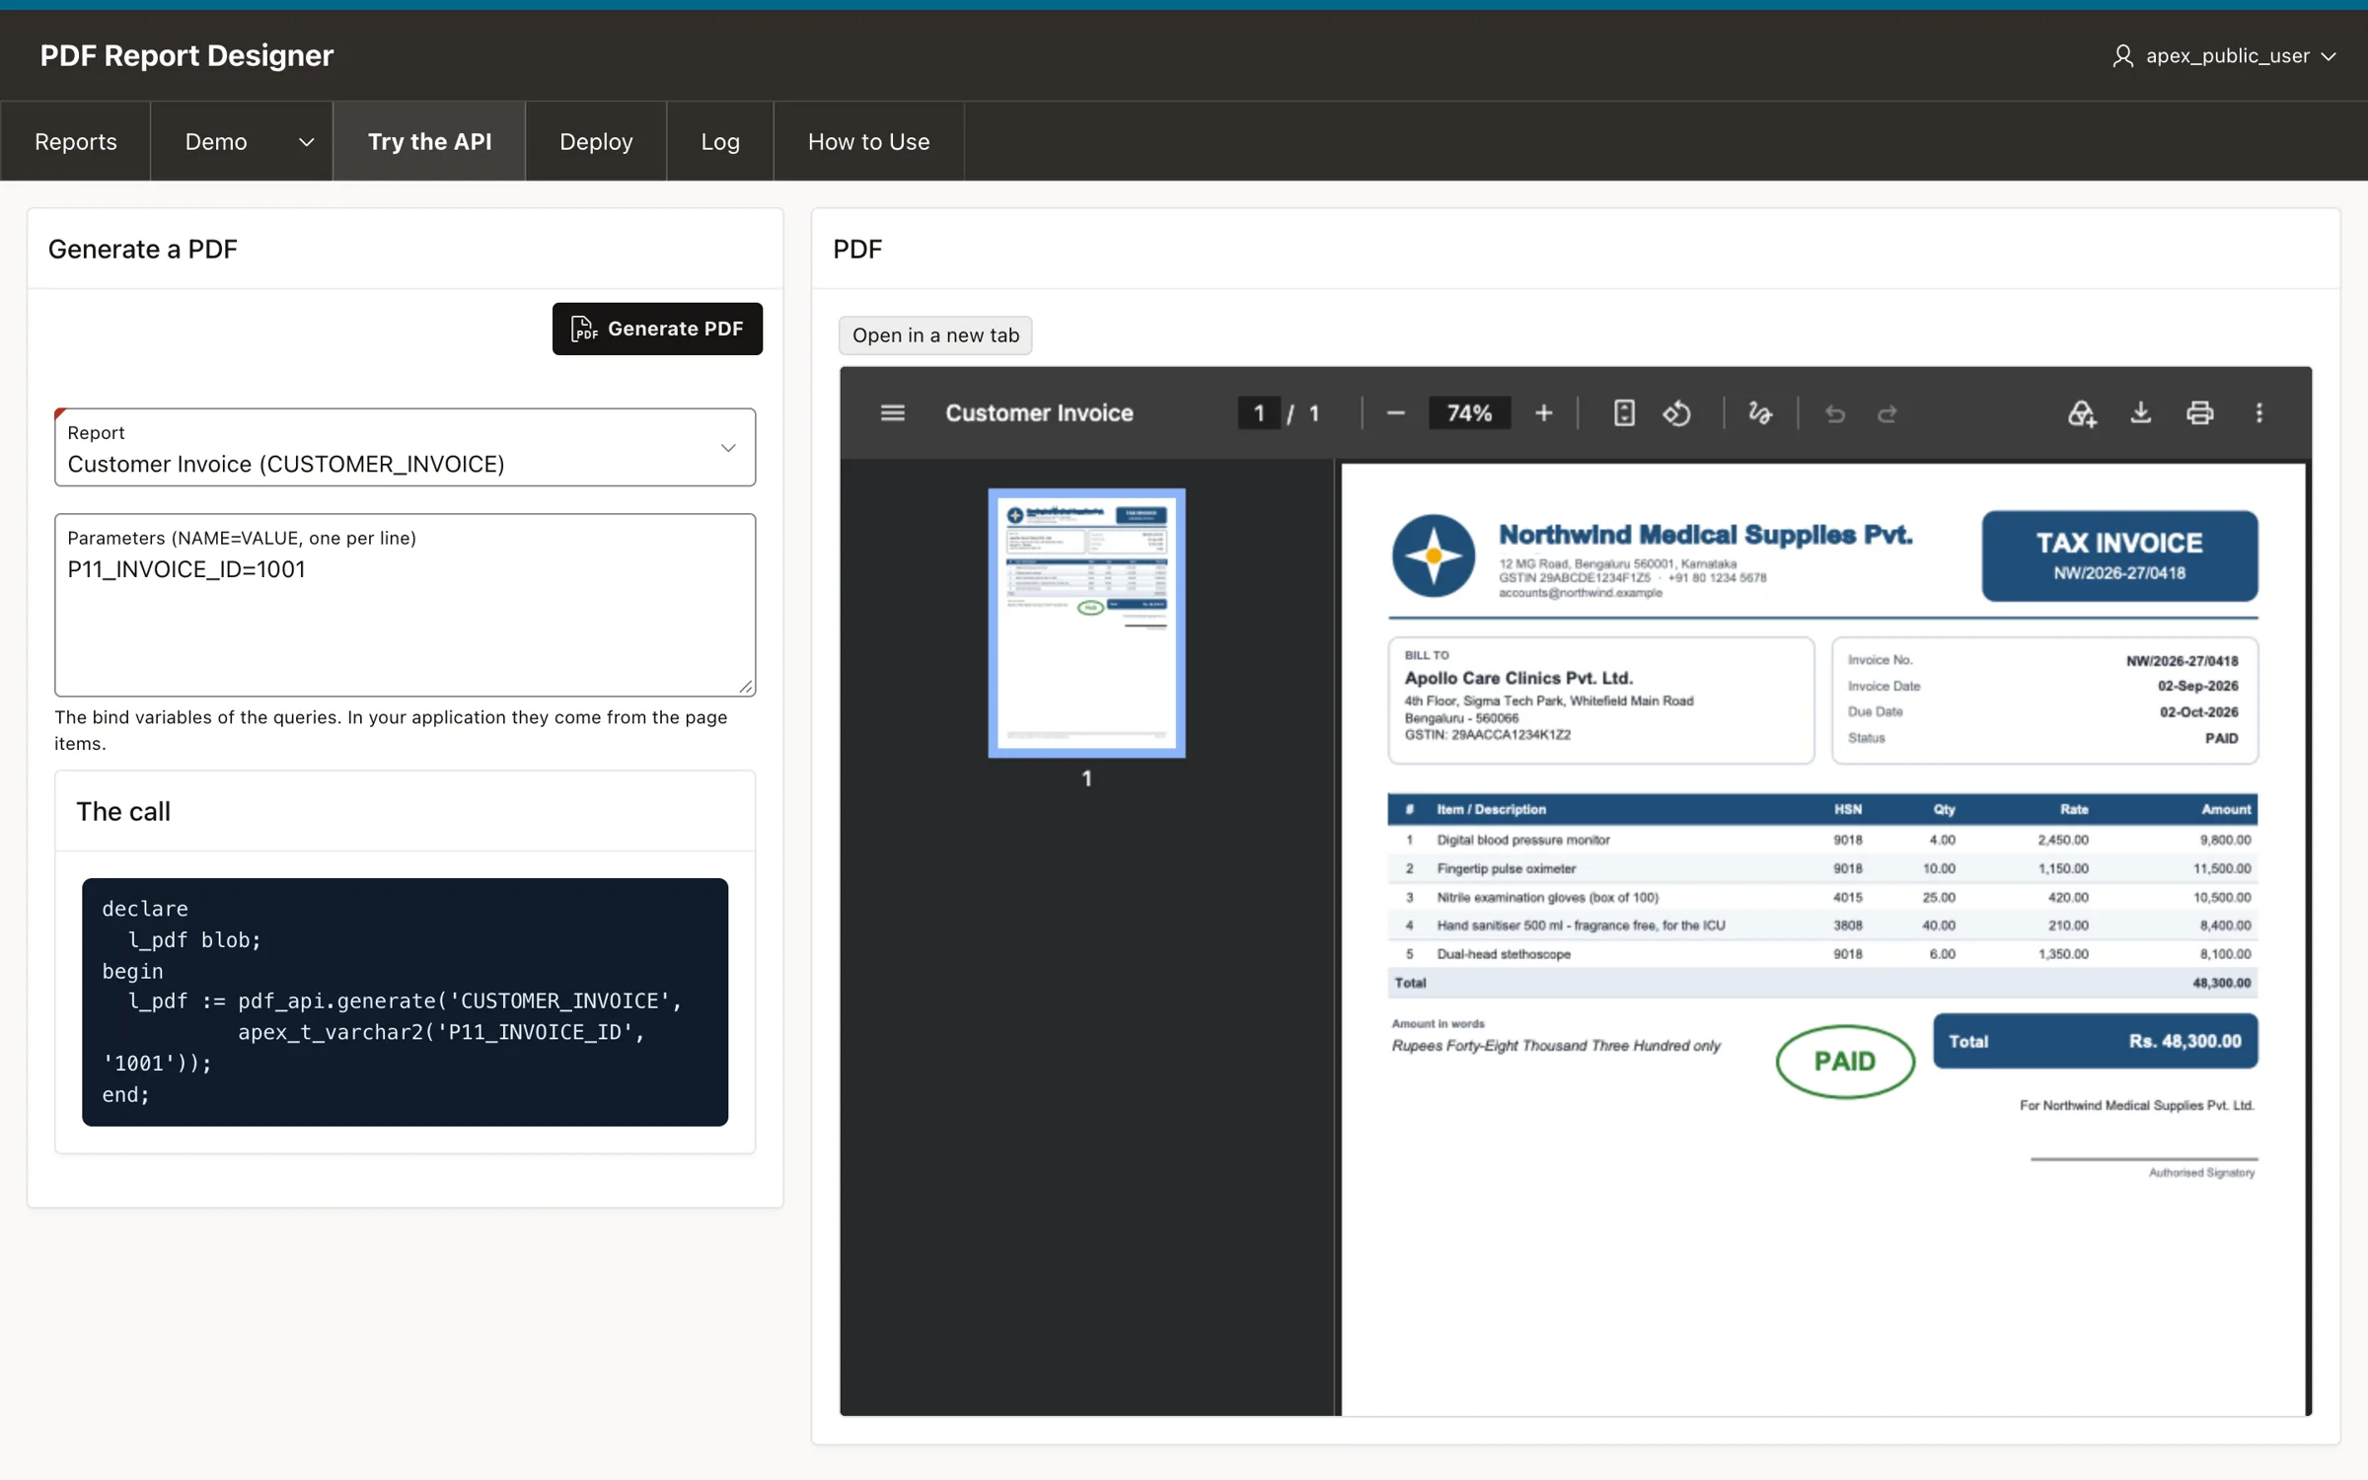This screenshot has height=1480, width=2368.
Task: Click the Parameters text area
Action: [x=406, y=605]
